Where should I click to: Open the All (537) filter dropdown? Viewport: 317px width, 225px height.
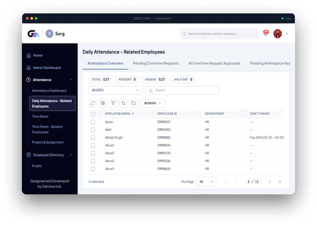(115, 90)
